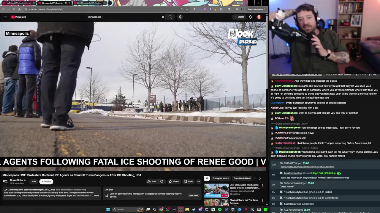Like the video with 1.9K likes
The width and height of the screenshot is (380, 213).
(151, 182)
